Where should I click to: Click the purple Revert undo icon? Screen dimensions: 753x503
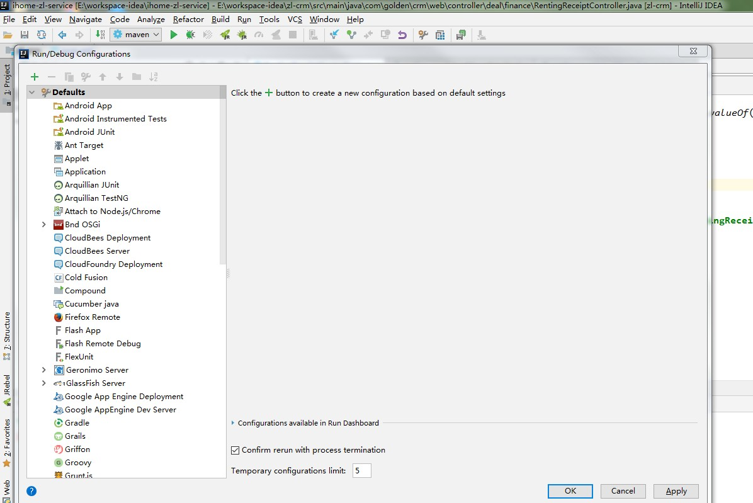(x=402, y=35)
